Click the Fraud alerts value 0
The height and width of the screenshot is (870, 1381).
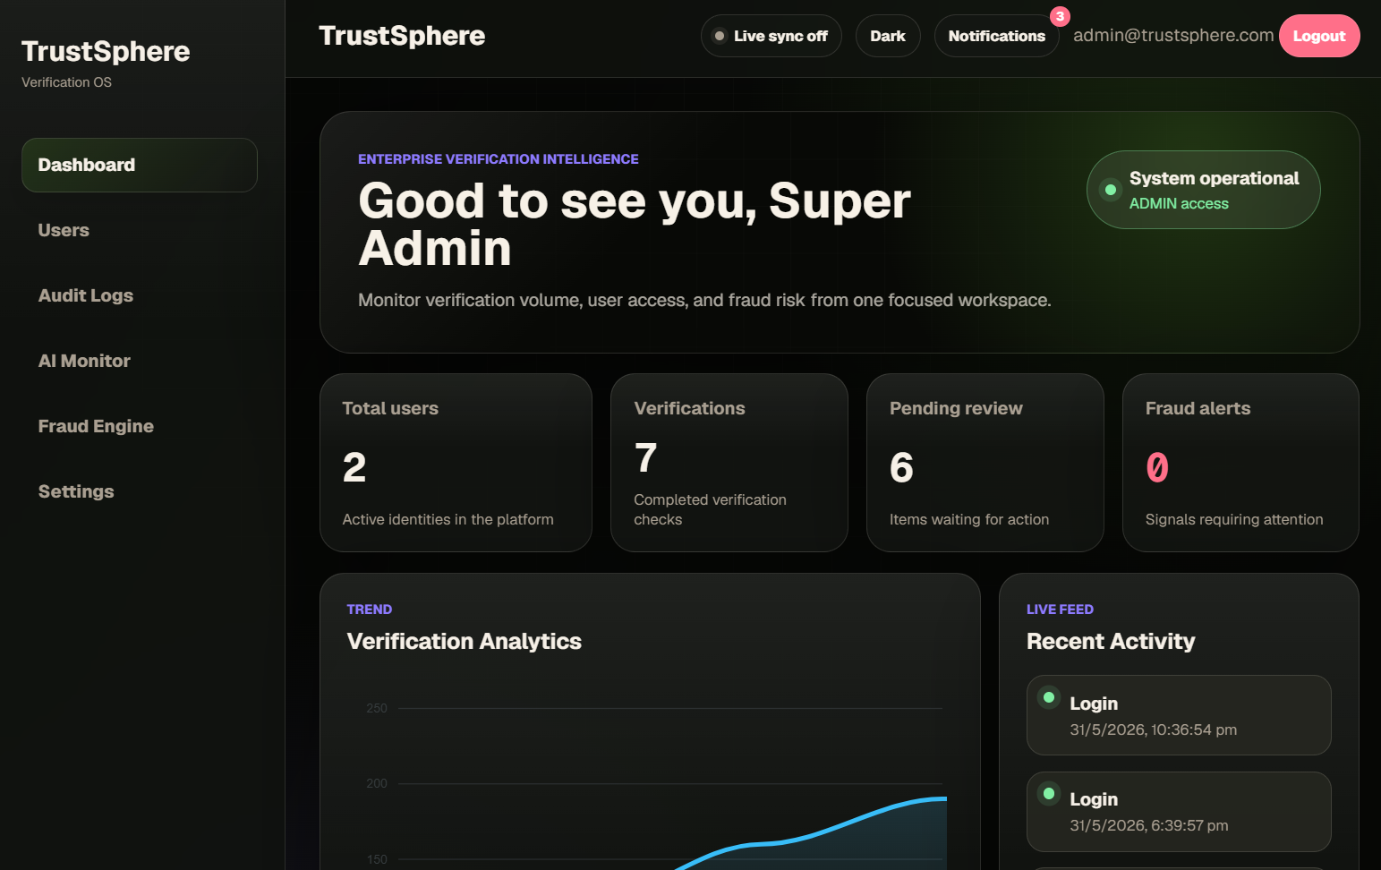1157,467
